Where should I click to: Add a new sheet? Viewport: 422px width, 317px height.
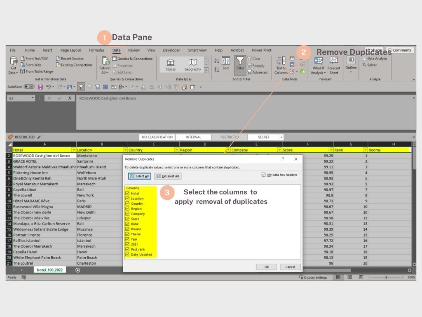click(78, 270)
